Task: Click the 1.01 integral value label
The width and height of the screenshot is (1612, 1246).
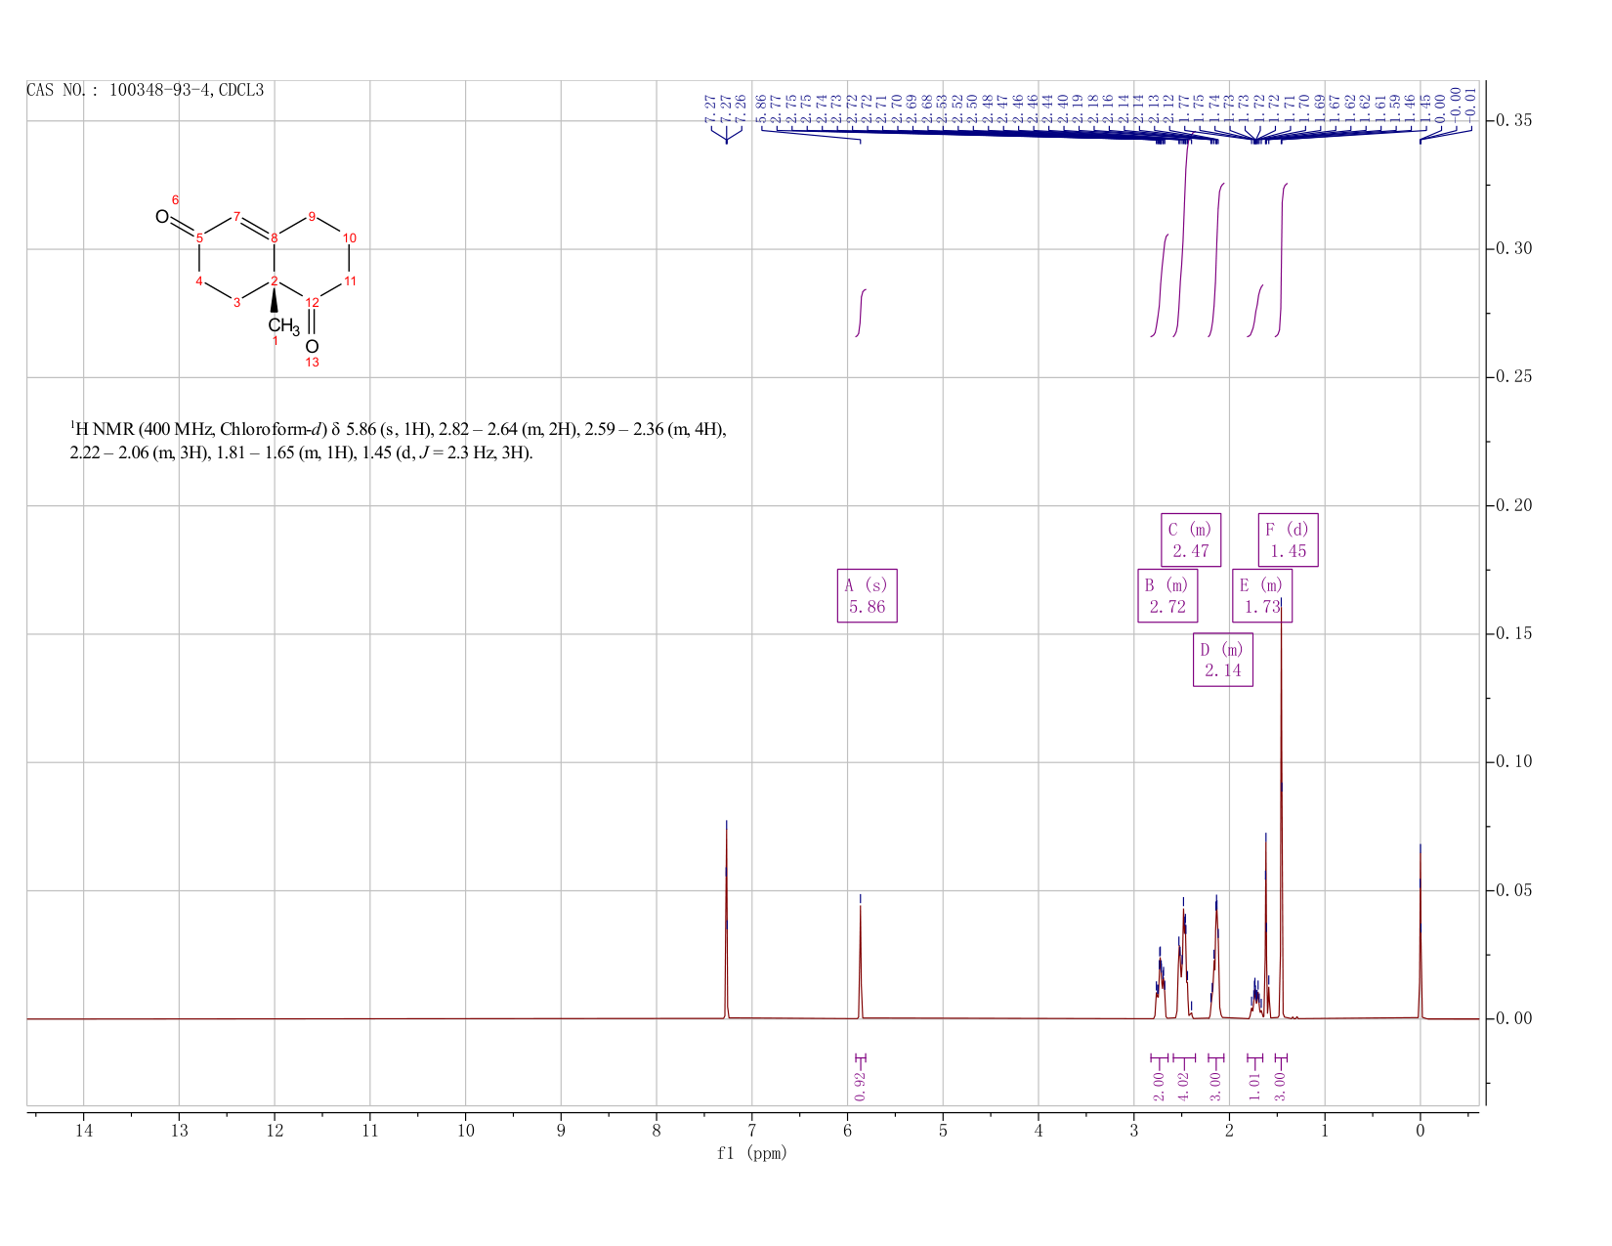Action: tap(1255, 1085)
